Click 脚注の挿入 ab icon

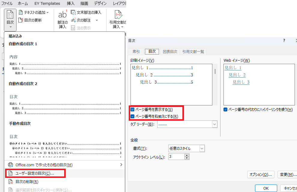pos(62,14)
